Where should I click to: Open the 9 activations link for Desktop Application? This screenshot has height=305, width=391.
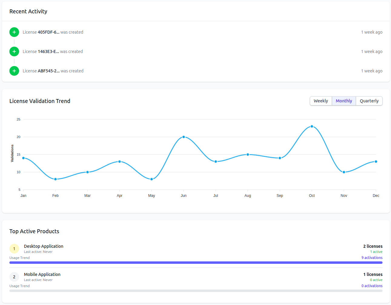[x=372, y=257]
